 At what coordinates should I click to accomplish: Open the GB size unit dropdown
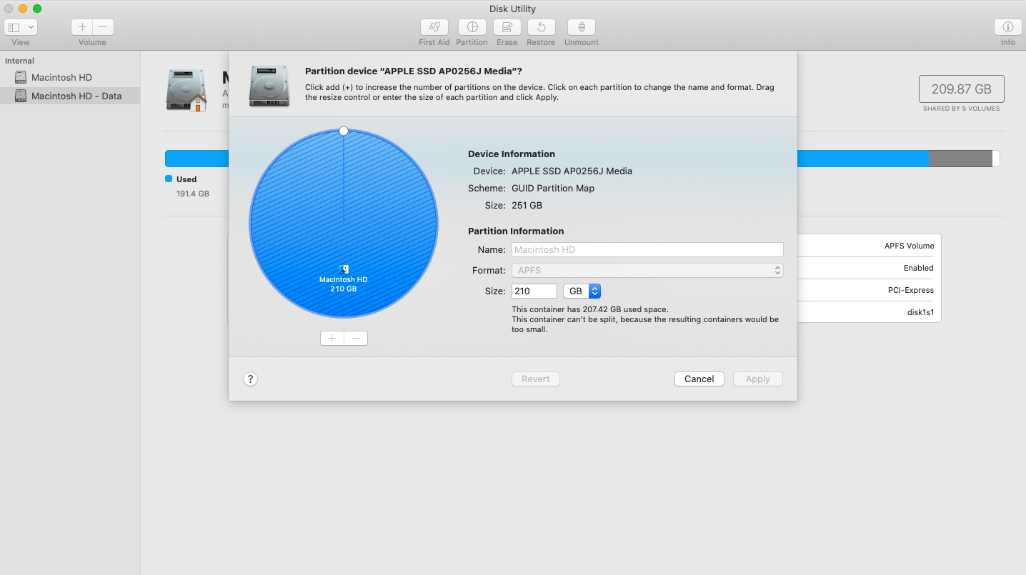point(582,291)
